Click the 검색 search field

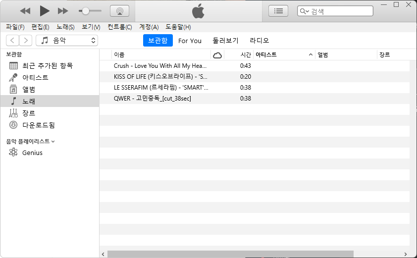335,11
